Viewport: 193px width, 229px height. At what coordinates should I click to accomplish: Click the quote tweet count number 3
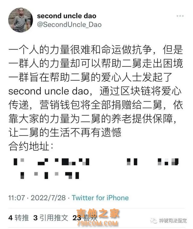35,218
